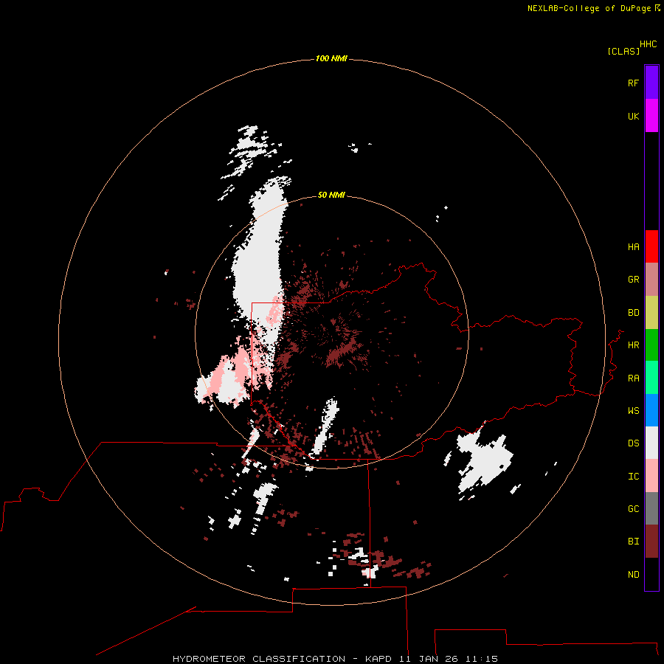Click the RF purple legend swatch
Screen dimensions: 664x664
(651, 83)
